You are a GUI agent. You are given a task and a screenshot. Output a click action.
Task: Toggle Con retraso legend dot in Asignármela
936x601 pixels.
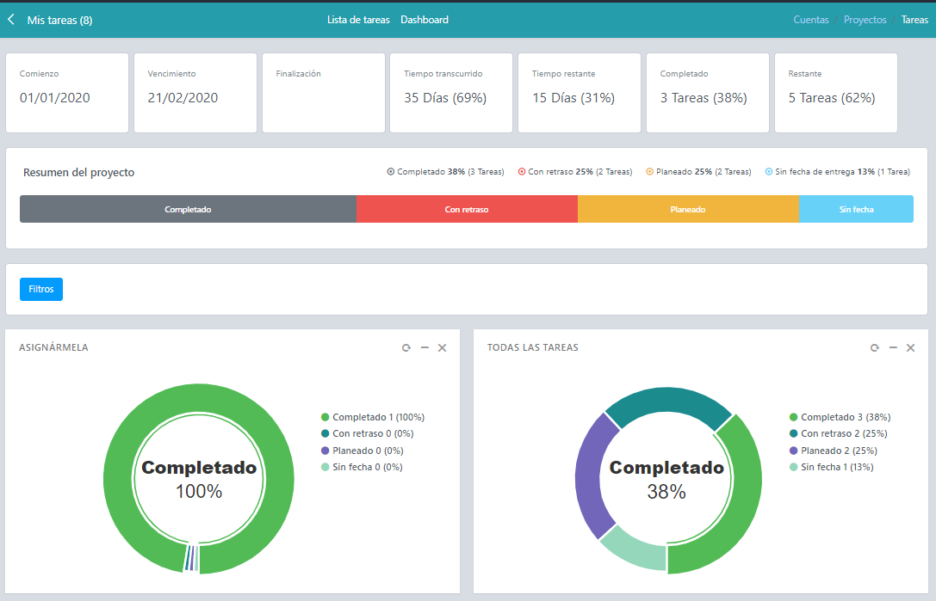[325, 433]
